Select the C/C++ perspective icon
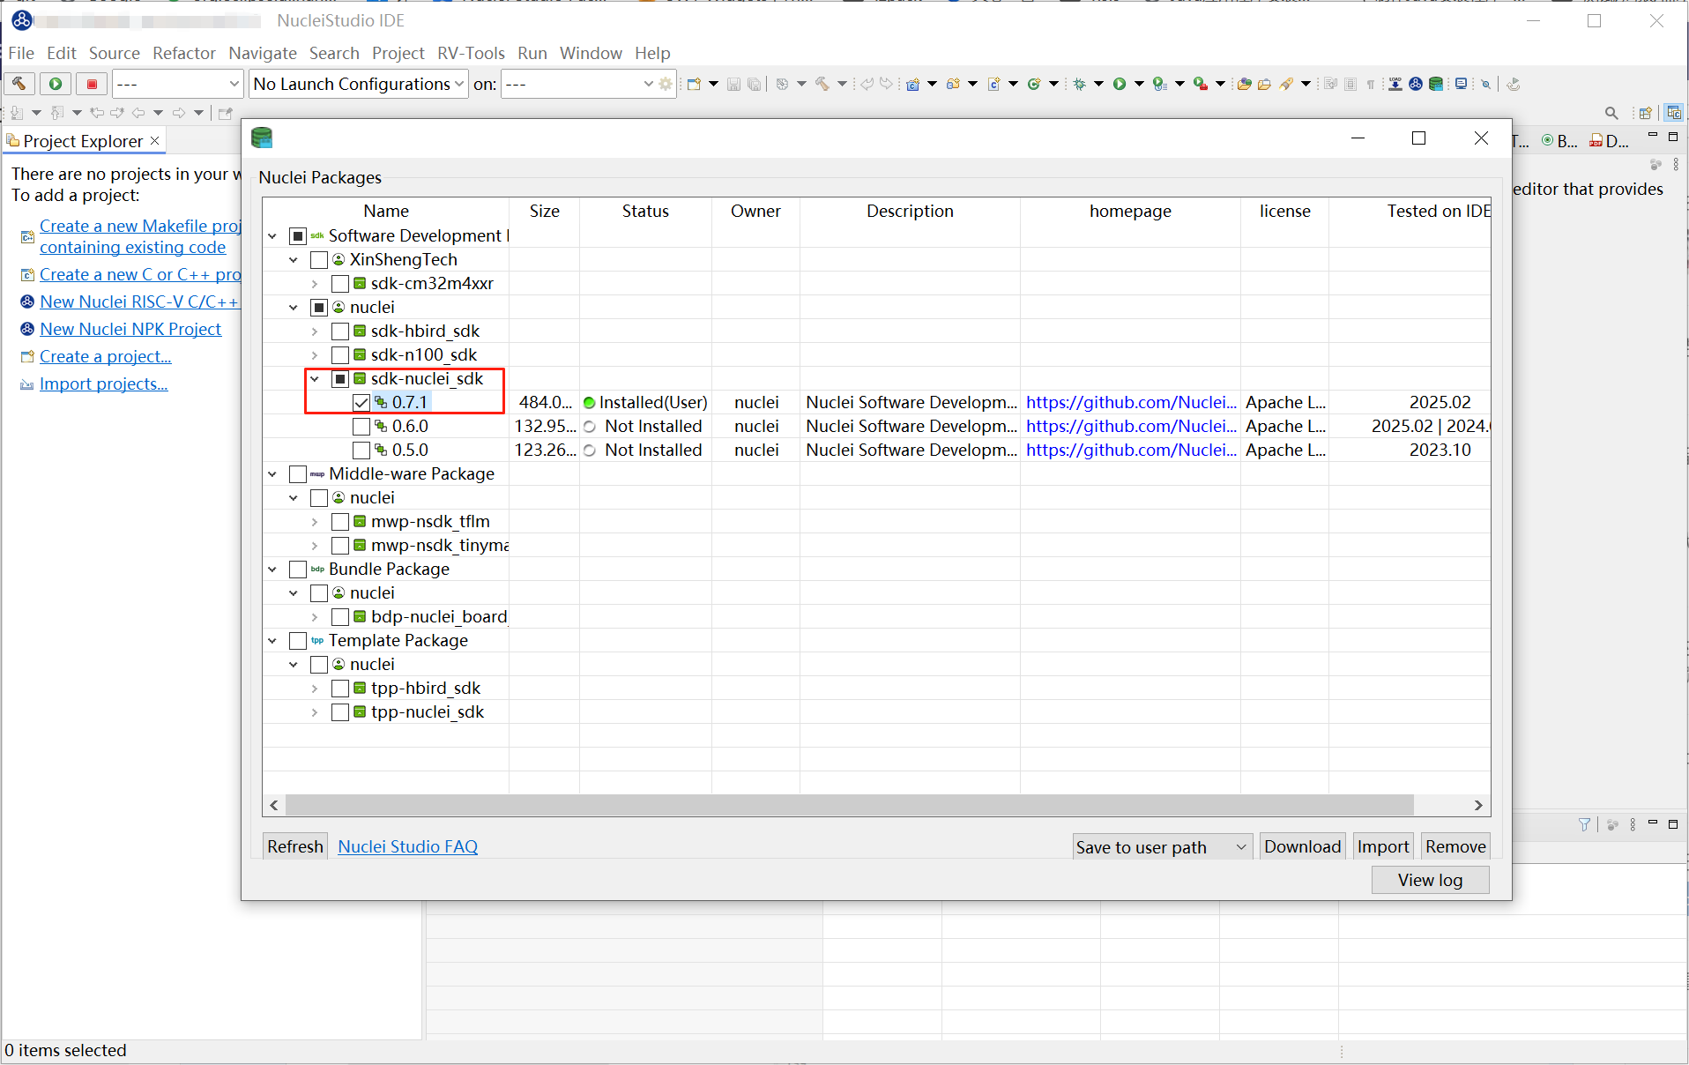 click(x=1674, y=113)
